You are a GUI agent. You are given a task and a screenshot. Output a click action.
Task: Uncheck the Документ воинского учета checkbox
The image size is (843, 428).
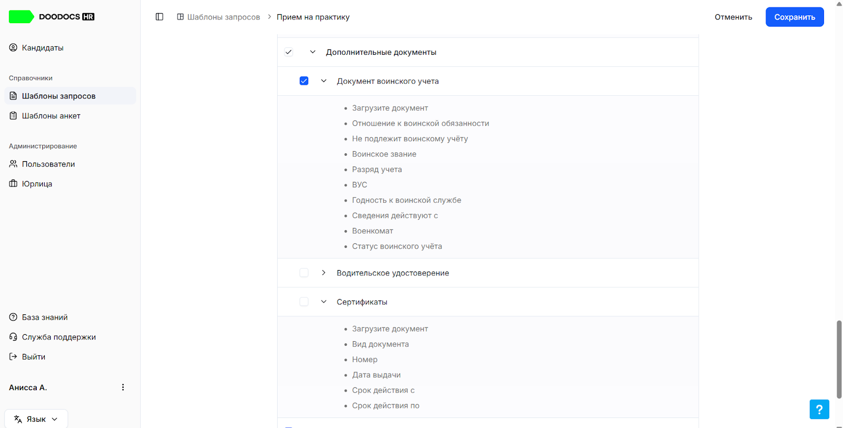pos(304,81)
